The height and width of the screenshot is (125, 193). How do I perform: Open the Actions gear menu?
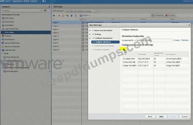pos(85,15)
